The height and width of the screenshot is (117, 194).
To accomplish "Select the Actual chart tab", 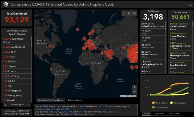I will pyautogui.click(x=146, y=113).
